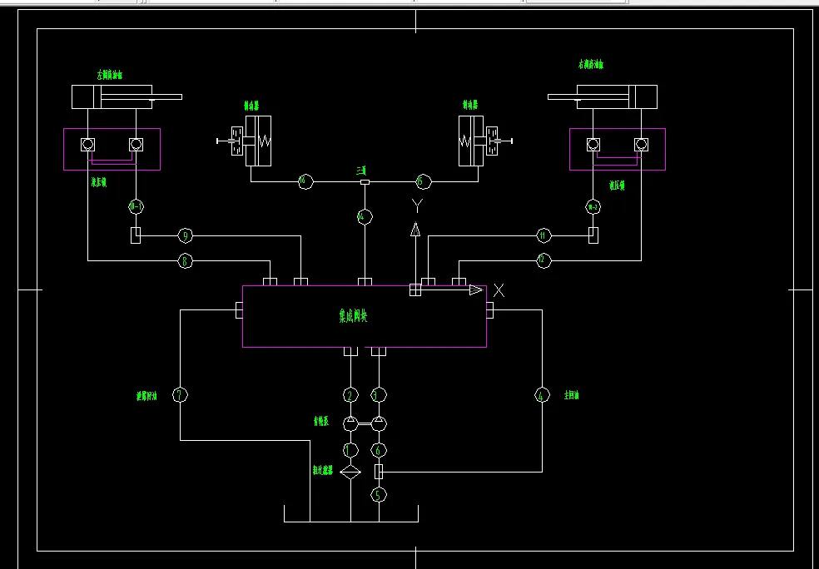Select balloon number 3 below valve block
This screenshot has width=819, height=569.
(379, 395)
